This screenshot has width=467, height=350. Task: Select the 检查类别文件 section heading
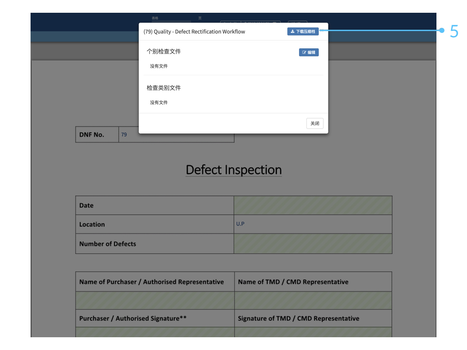coord(164,88)
